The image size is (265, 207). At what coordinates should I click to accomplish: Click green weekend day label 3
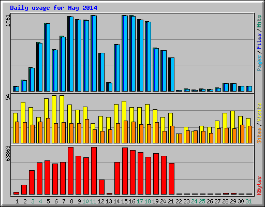click(x=33, y=201)
